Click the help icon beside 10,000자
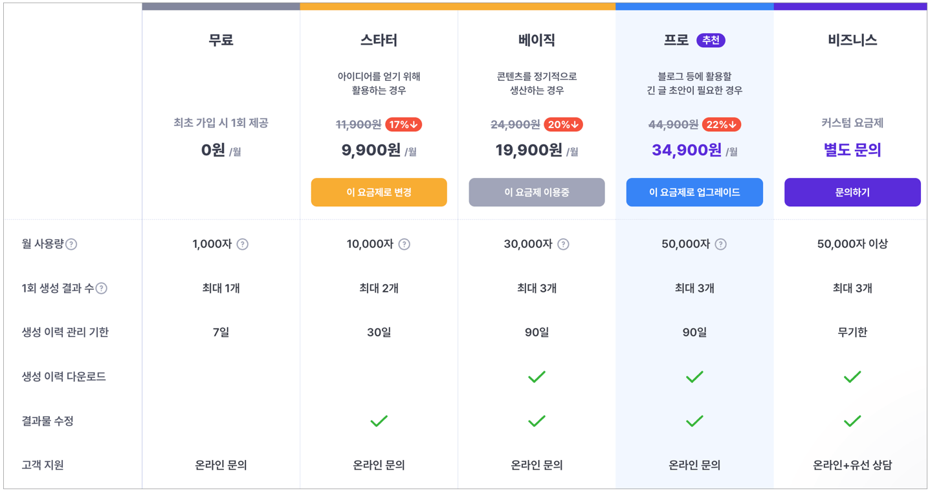Viewport: 930px width, 491px height. (404, 245)
